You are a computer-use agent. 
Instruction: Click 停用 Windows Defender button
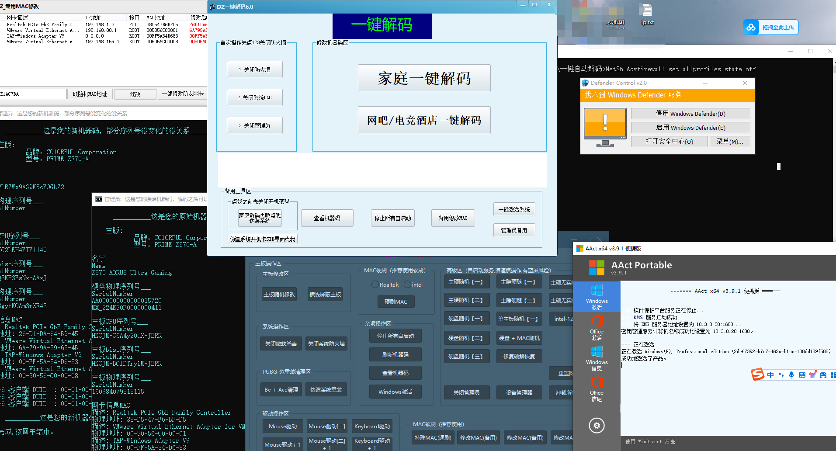point(690,114)
